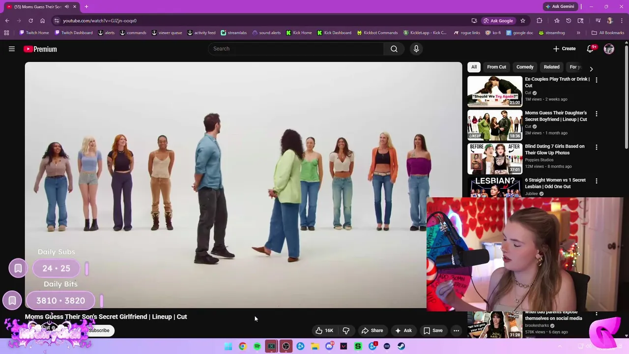Image resolution: width=629 pixels, height=354 pixels.
Task: Click the YouTube search input field
Action: coord(296,49)
